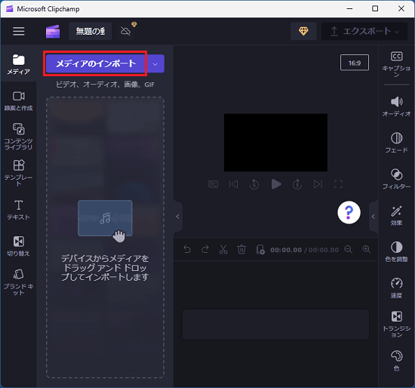Open the オーディオ audio panel

396,106
